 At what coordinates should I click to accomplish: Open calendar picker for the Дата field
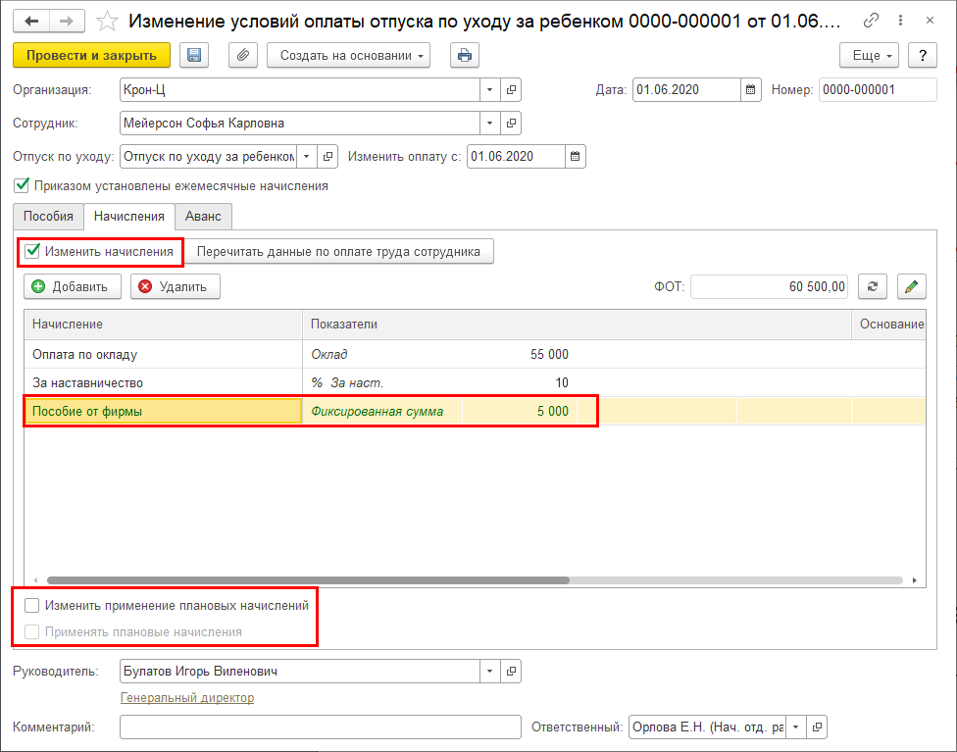pyautogui.click(x=751, y=90)
